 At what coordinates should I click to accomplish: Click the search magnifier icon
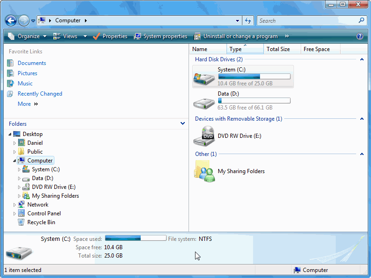[x=362, y=20]
